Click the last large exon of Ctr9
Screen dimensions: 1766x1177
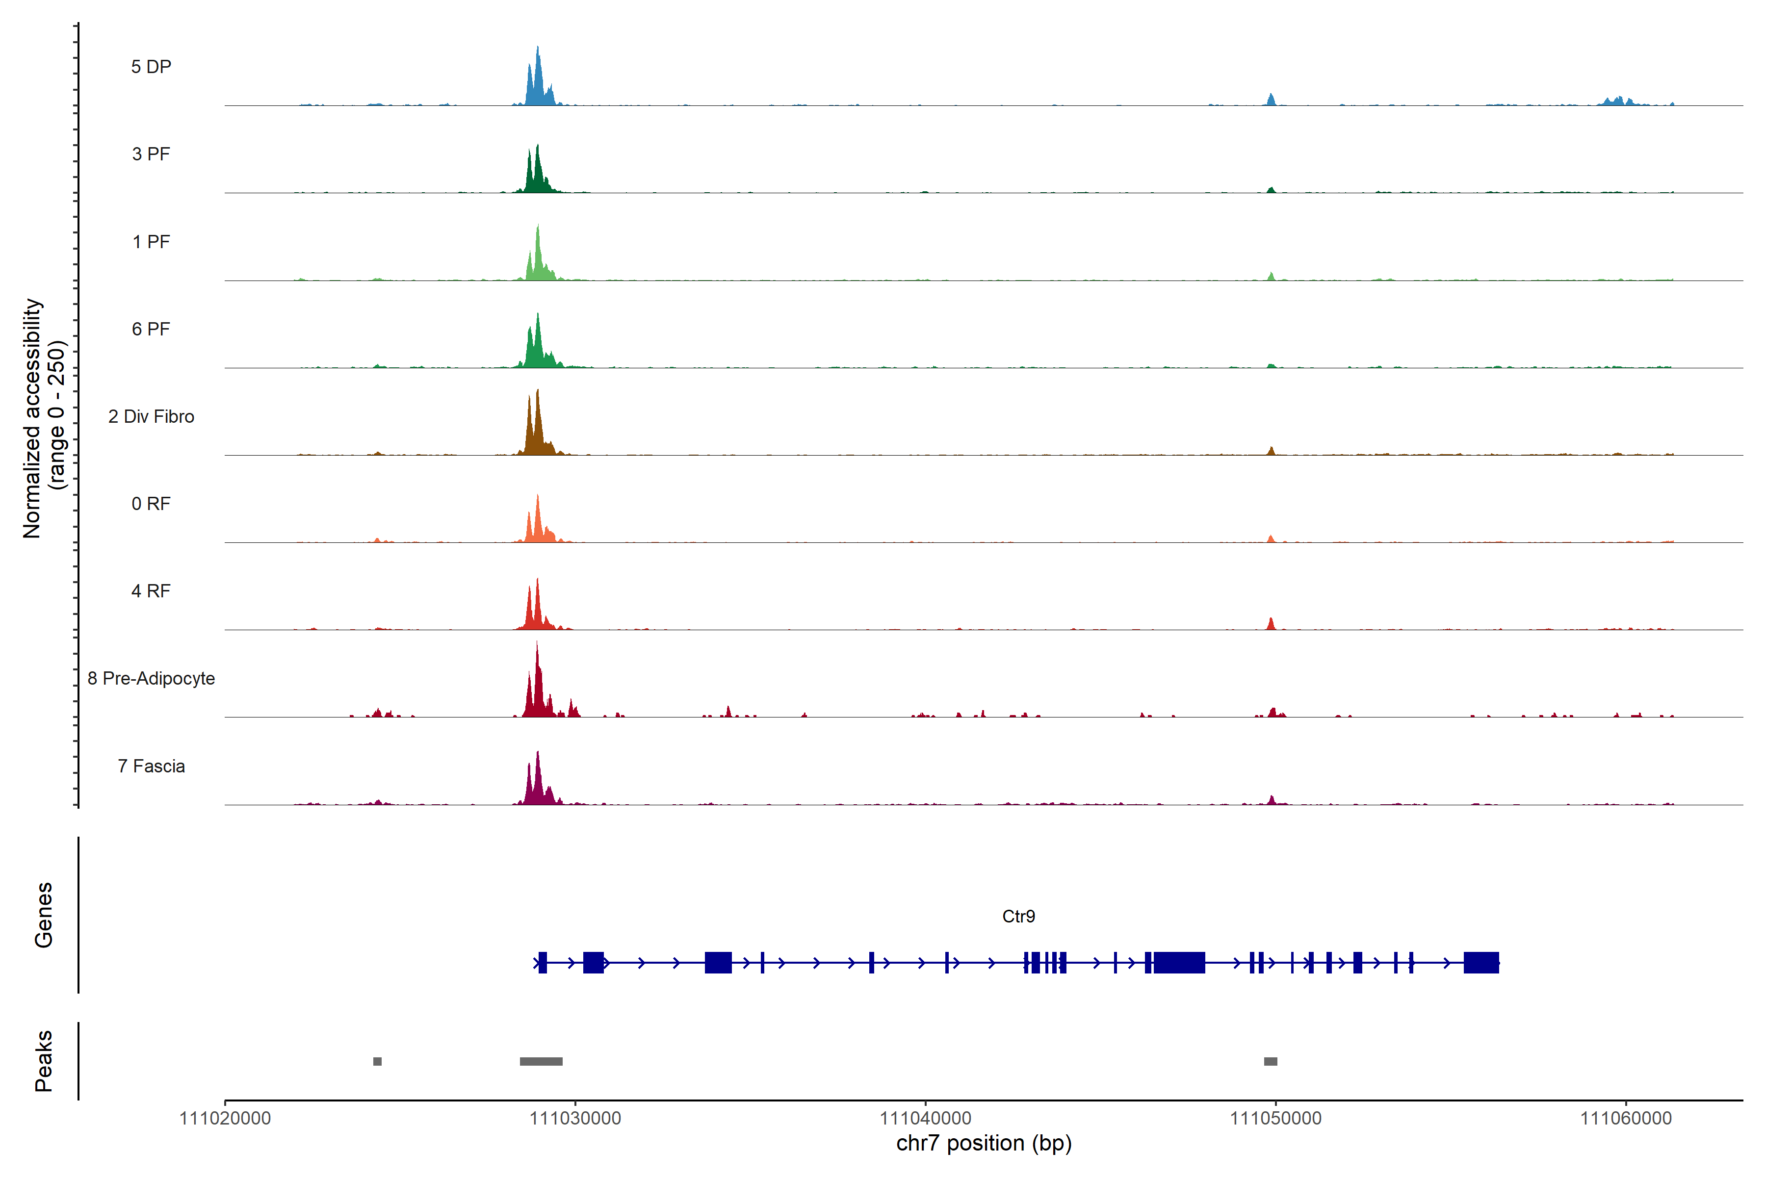[1480, 962]
